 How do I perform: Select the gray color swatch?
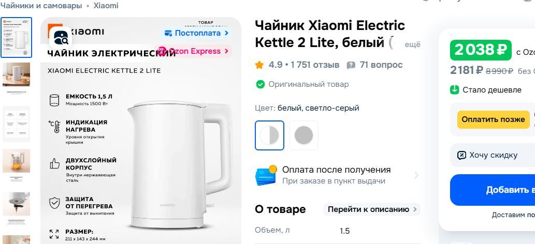coord(303,135)
